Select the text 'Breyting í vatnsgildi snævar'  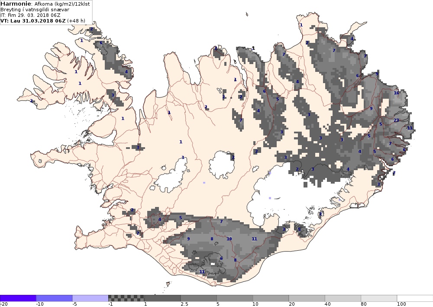click(35, 10)
